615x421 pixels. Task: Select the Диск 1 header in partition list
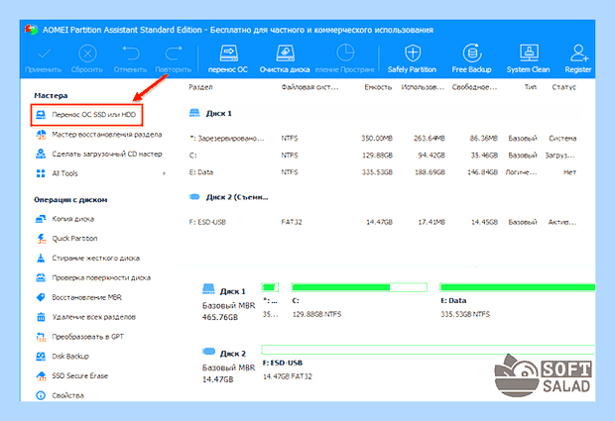coord(211,113)
